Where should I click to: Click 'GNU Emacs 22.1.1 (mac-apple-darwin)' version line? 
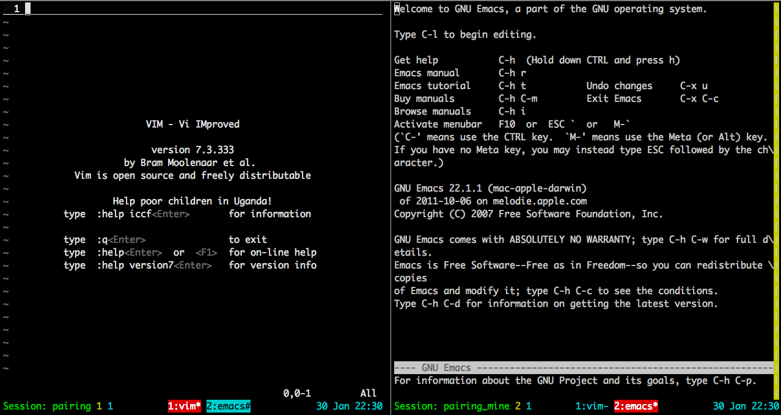pos(490,188)
